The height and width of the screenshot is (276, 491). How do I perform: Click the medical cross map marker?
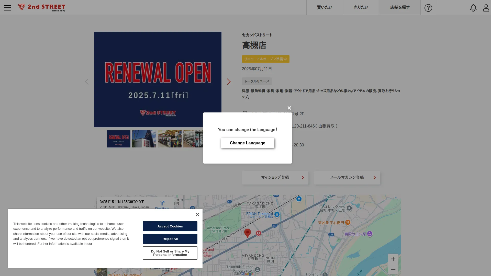[259, 233]
